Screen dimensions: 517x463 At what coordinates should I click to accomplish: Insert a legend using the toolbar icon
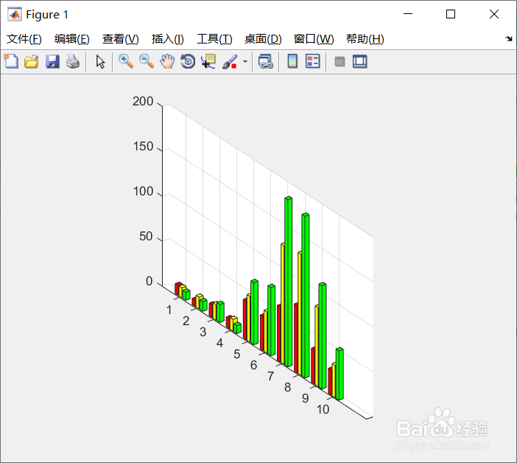312,61
